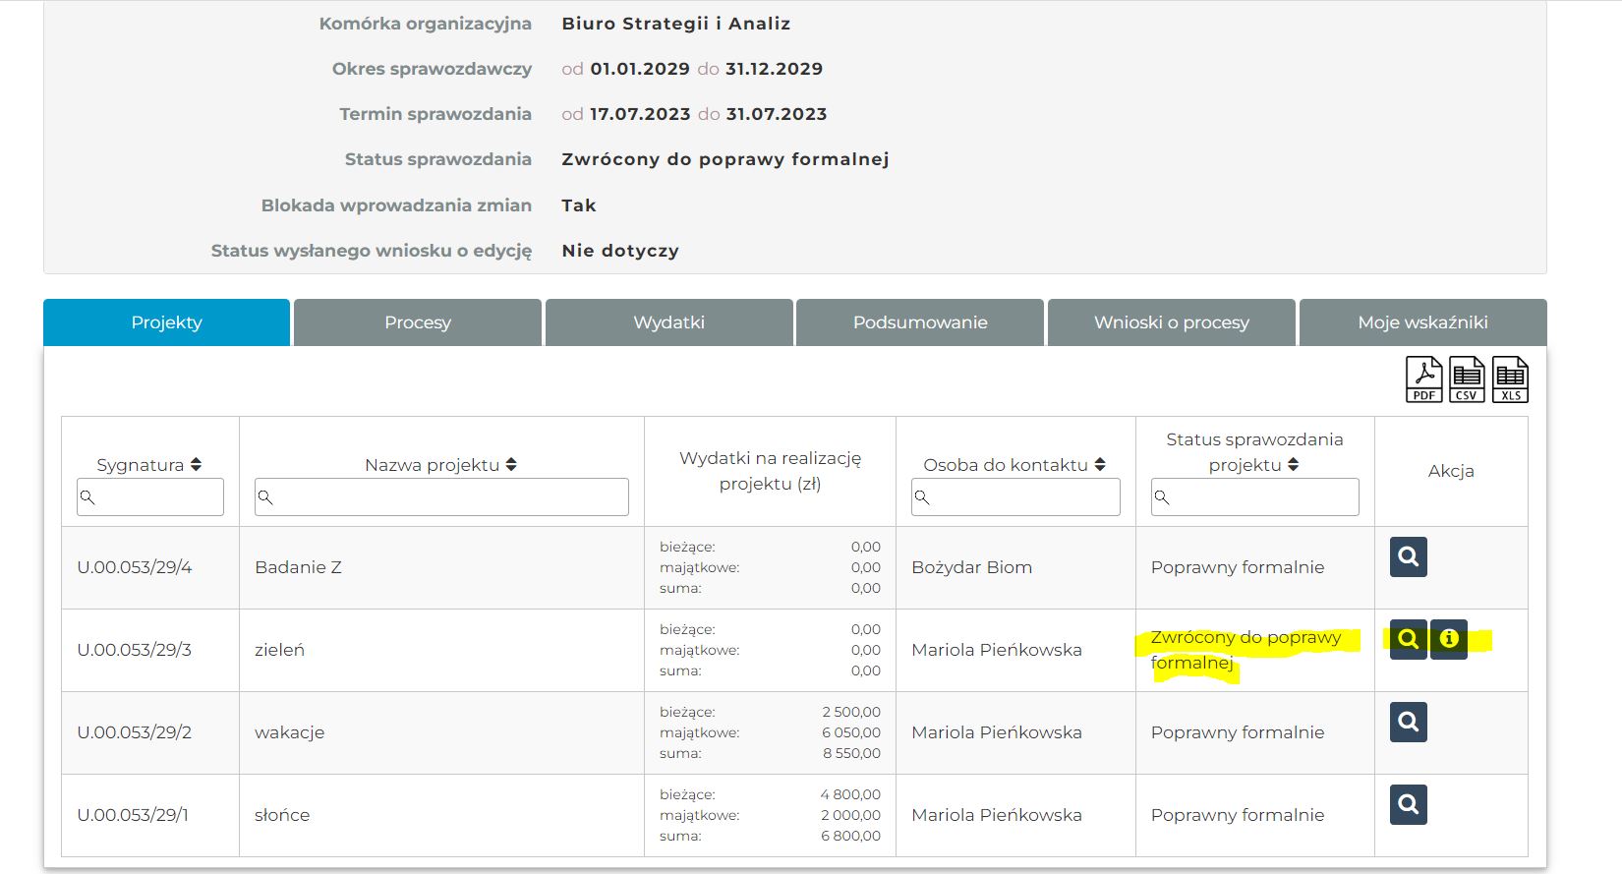Show the Moje wskaźniki tab
This screenshot has width=1622, height=874.
pyautogui.click(x=1422, y=322)
